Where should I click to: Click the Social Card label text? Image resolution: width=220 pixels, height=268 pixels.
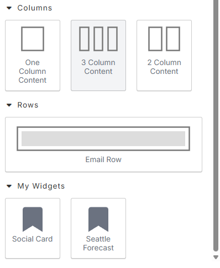(33, 239)
